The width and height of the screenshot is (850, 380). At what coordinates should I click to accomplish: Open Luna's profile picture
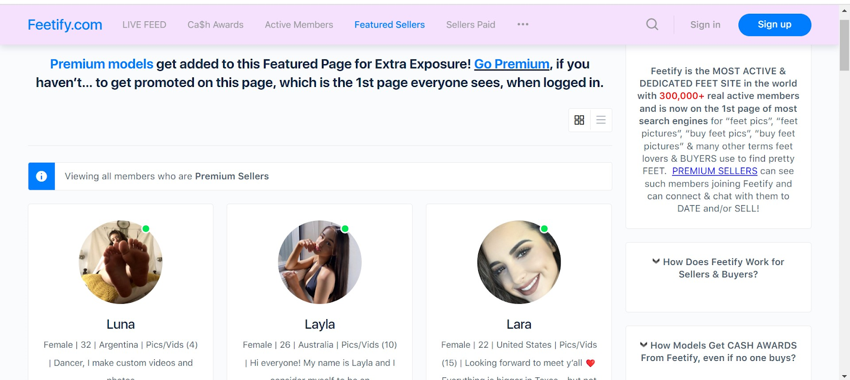tap(121, 262)
